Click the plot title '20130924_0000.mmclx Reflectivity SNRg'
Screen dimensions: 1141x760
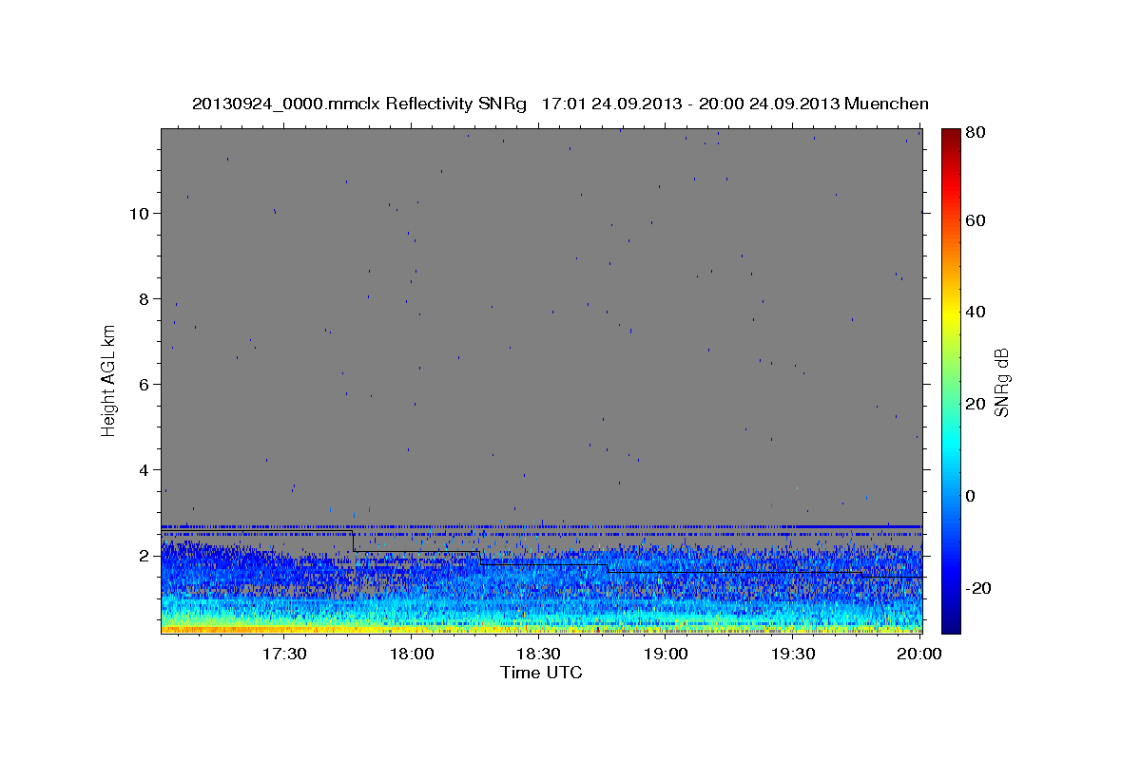[359, 104]
